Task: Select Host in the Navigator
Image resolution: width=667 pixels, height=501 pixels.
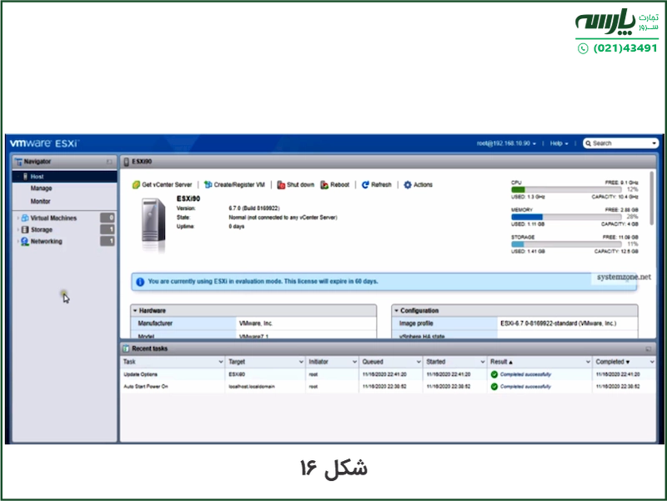Action: click(65, 177)
